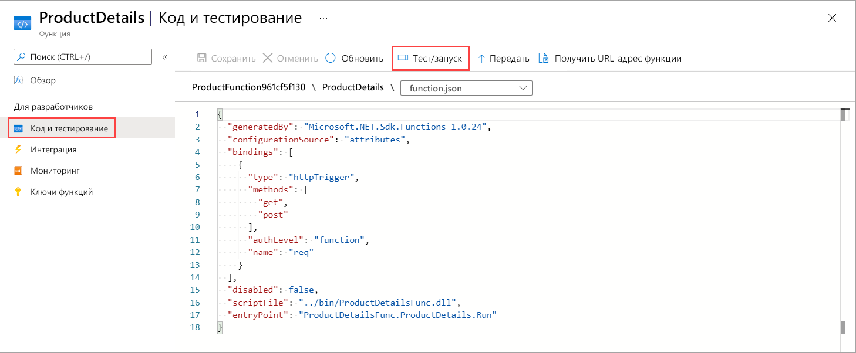The height and width of the screenshot is (353, 856).
Task: Click "ProductDetailsFunc.ProductDetails.Run" value
Action: (x=398, y=315)
